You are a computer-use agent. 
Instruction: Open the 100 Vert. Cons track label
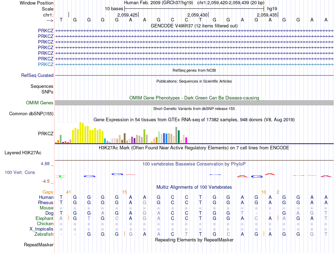pos(20,172)
